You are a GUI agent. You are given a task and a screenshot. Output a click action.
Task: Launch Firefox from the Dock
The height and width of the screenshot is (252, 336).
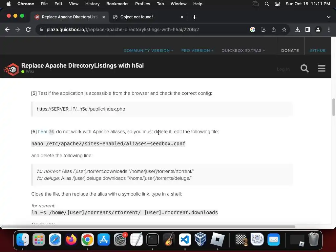click(x=71, y=239)
